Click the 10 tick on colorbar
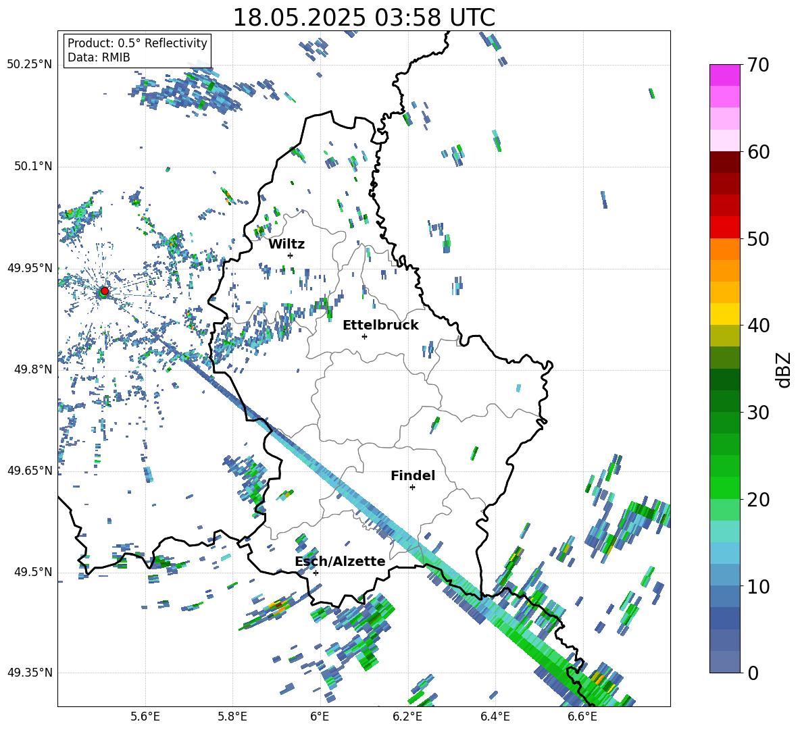 [x=758, y=586]
